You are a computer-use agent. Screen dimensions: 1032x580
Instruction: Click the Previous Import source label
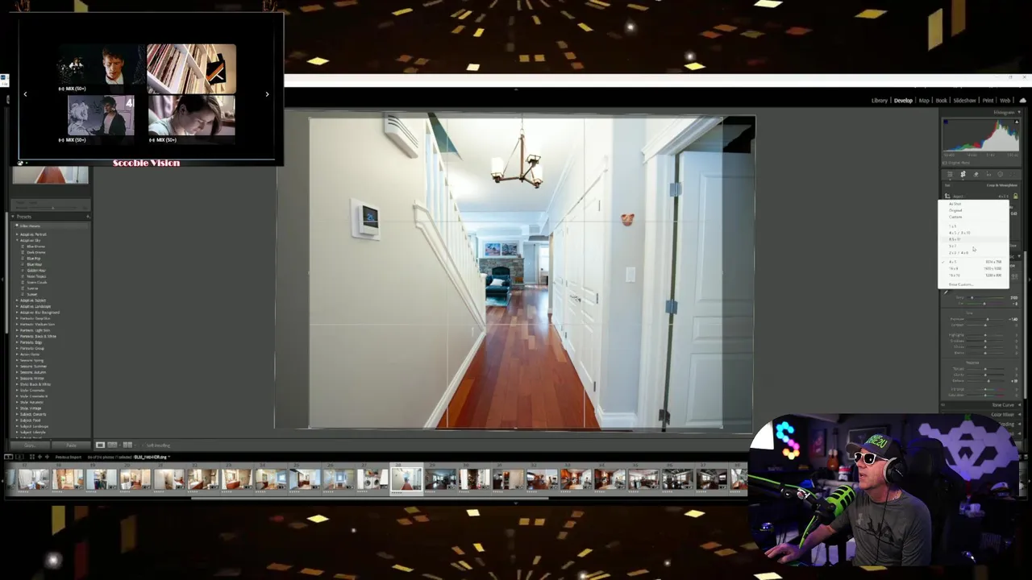(x=69, y=457)
